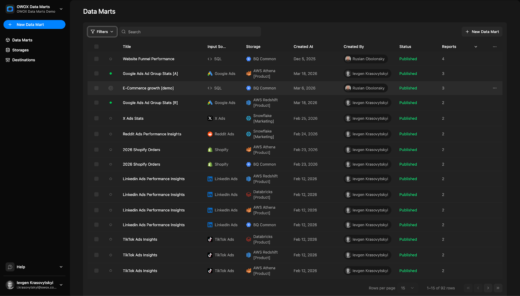Image resolution: width=520 pixels, height=296 pixels.
Task: Open row actions menu for E-Commerce growth [demo]
Action: point(495,88)
